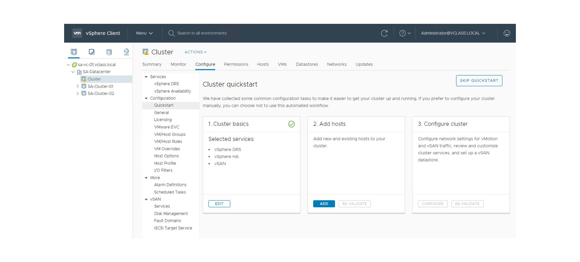
Task: Open VM Overrides page
Action: pyautogui.click(x=167, y=149)
